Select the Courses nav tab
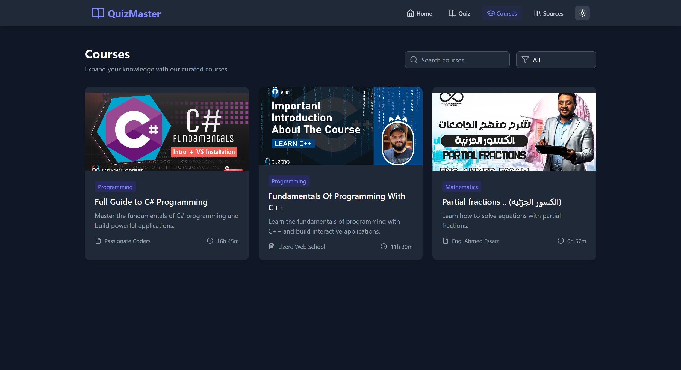Viewport: 681px width, 370px height. click(x=502, y=13)
